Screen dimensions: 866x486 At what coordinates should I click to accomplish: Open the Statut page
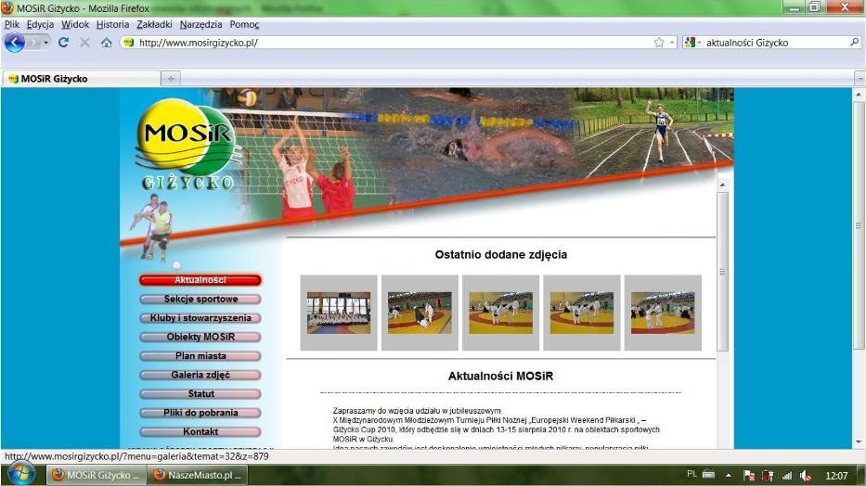[200, 394]
